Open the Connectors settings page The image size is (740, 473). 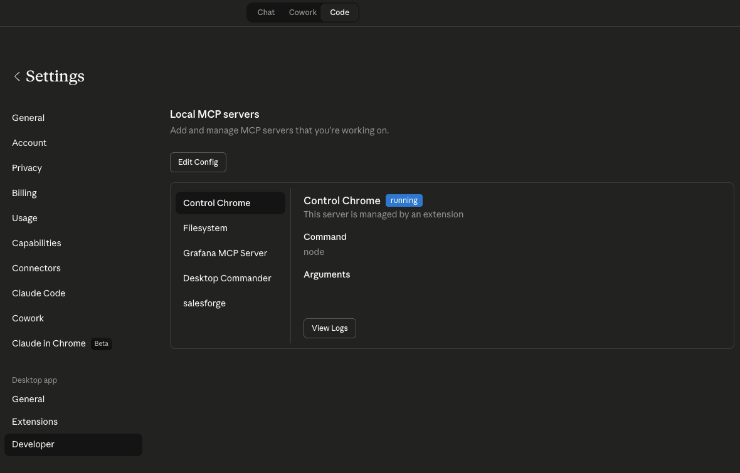36,268
